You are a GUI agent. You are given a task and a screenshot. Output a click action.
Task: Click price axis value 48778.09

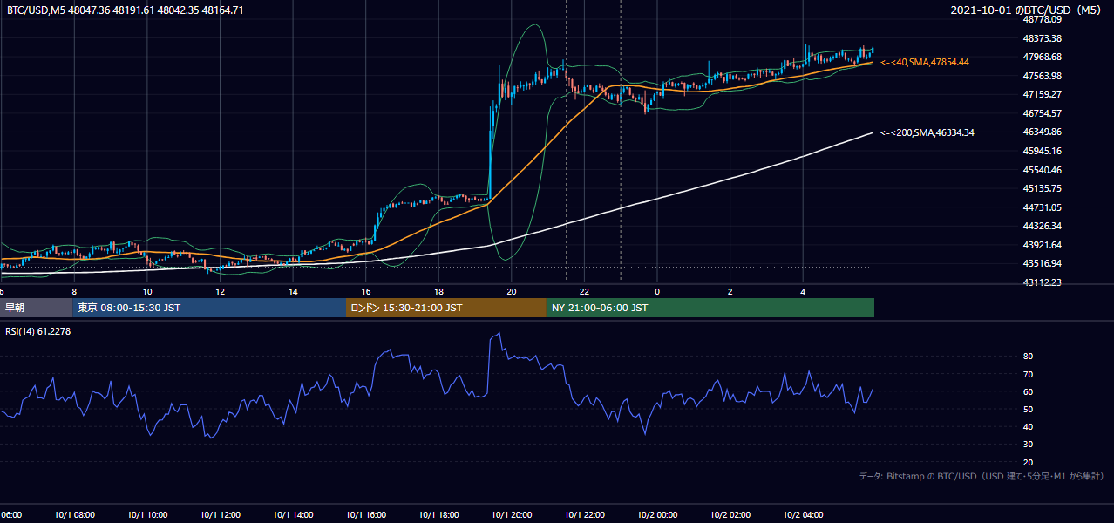(1042, 19)
